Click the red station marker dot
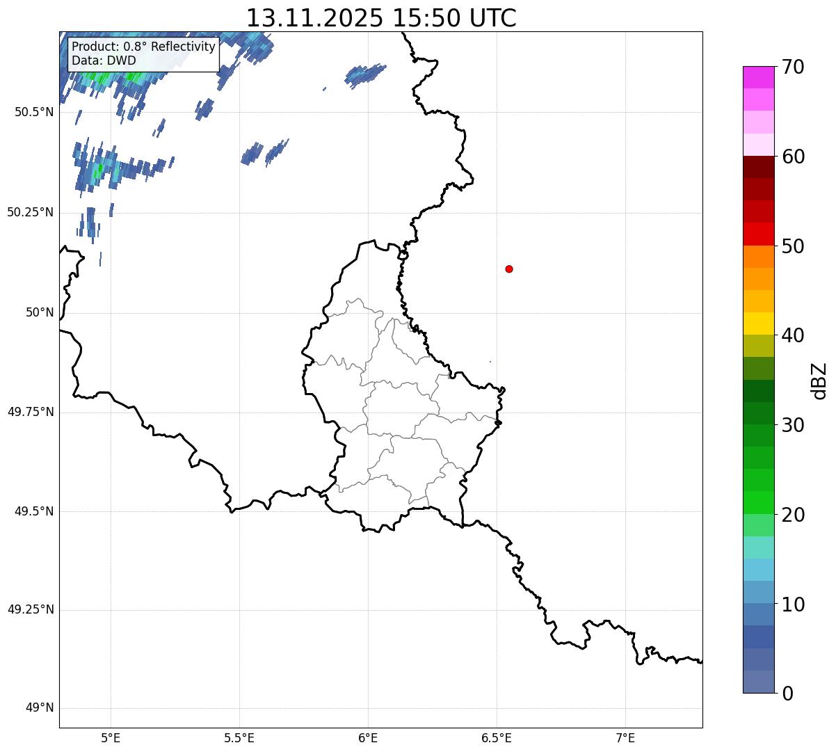 [x=509, y=269]
